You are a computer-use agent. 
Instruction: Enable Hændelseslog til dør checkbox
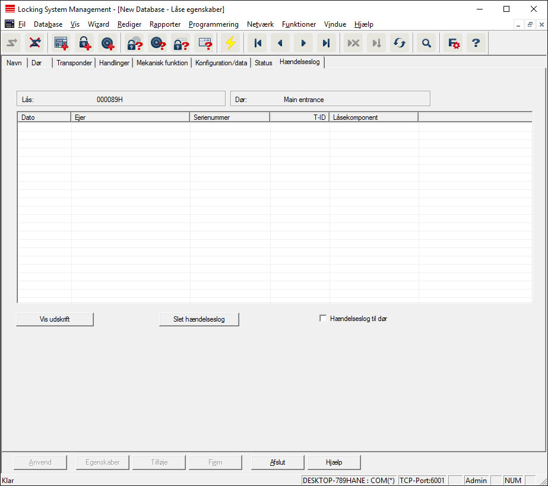[x=323, y=319]
